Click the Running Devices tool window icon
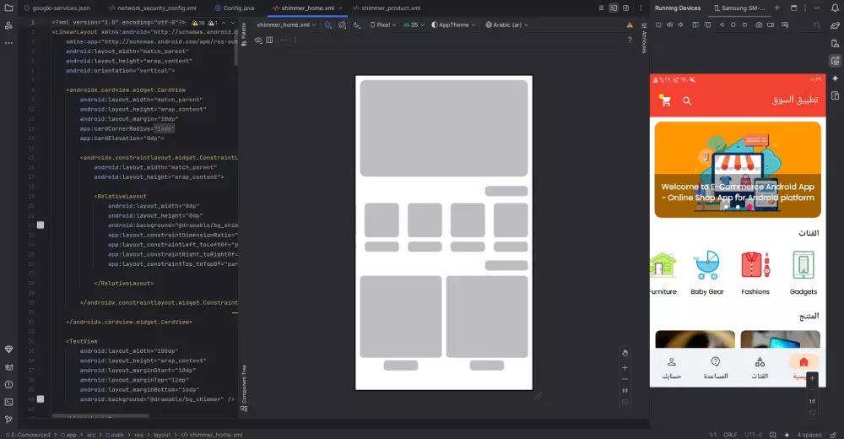This screenshot has height=439, width=844. pos(835,61)
